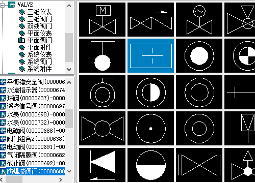Image resolution: width=255 pixels, height=183 pixels.
Task: Select the 平面仪表 category
Action: tap(39, 33)
